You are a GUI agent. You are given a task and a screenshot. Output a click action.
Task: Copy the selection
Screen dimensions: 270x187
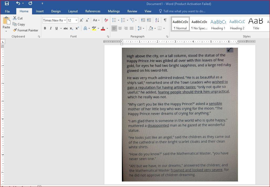tap(19, 24)
